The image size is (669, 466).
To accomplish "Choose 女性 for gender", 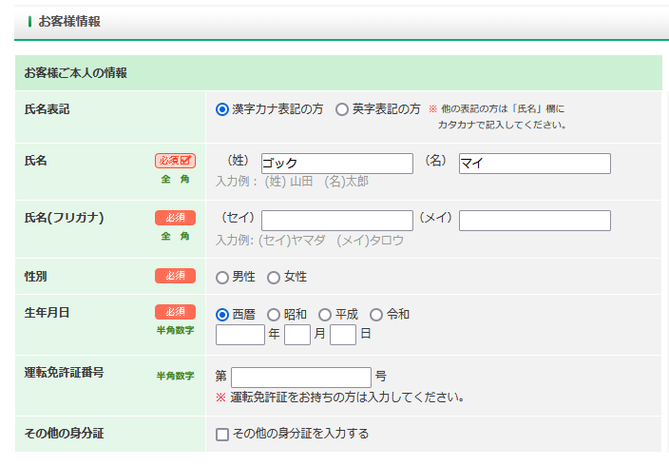I will pyautogui.click(x=274, y=278).
